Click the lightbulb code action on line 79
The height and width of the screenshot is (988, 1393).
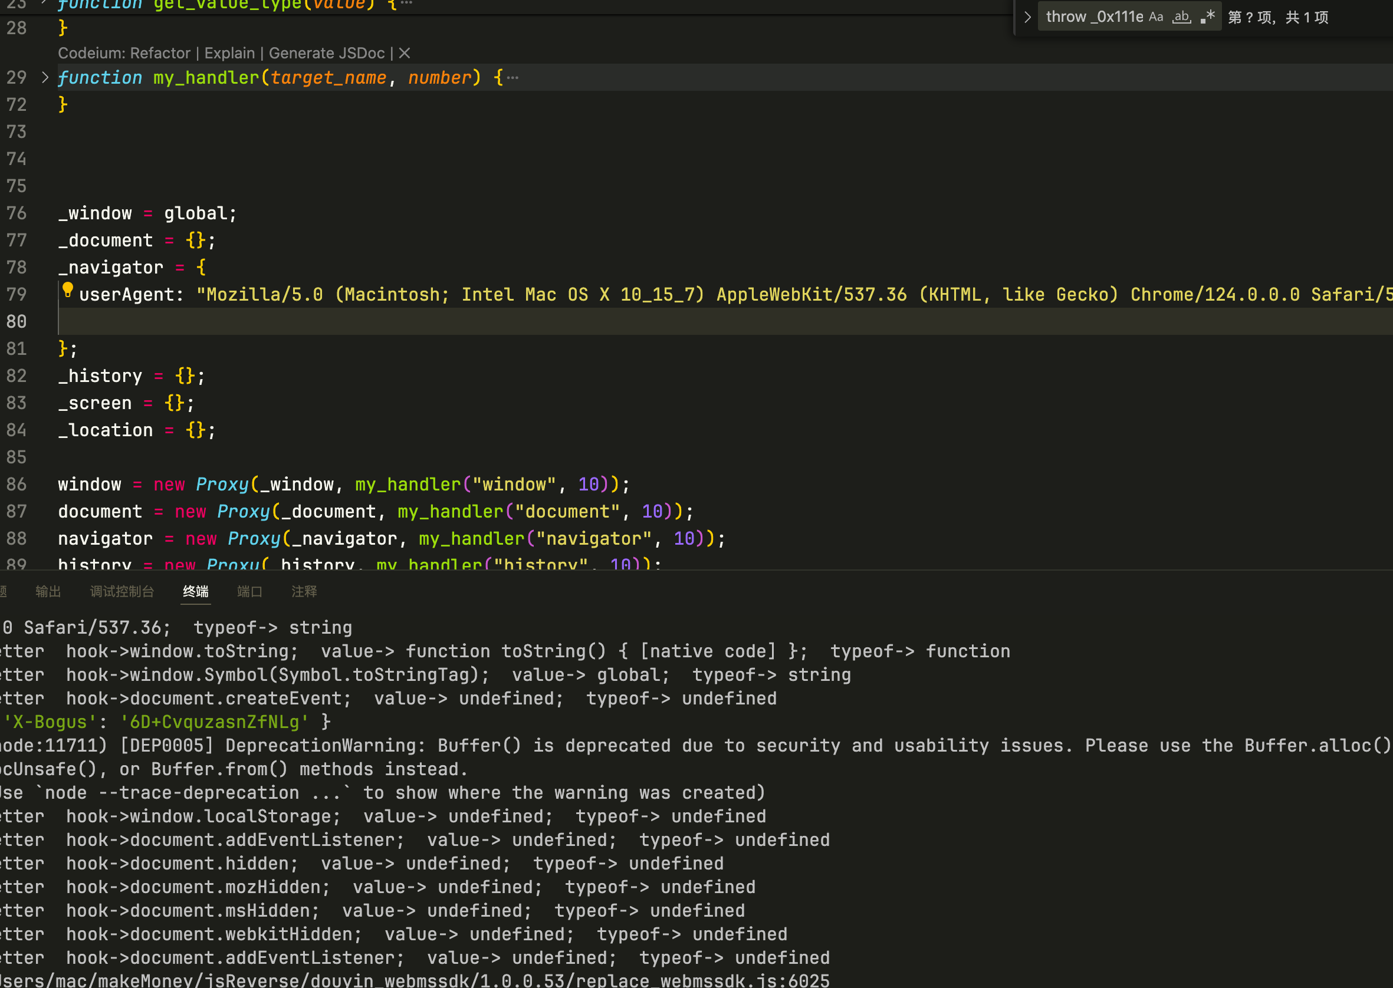[x=68, y=290]
